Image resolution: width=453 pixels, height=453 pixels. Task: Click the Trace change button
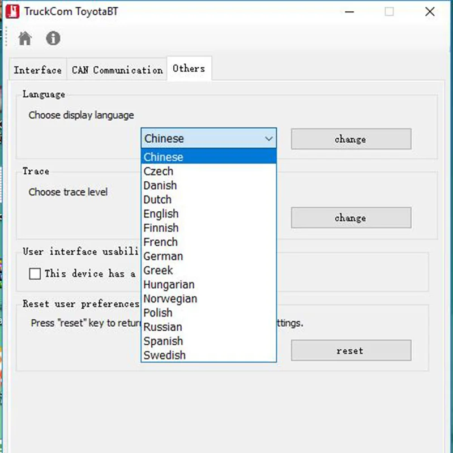351,217
